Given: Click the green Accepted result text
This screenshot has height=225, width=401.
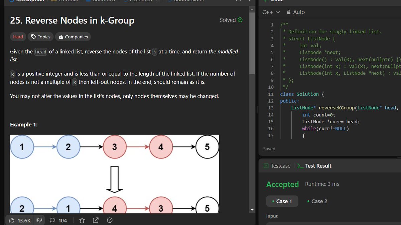Looking at the screenshot, I should pyautogui.click(x=282, y=184).
